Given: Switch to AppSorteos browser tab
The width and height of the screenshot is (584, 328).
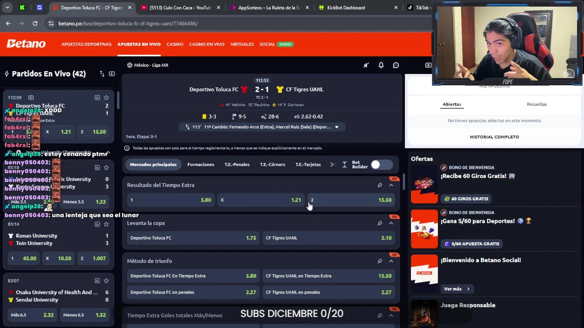Looking at the screenshot, I should pyautogui.click(x=269, y=8).
